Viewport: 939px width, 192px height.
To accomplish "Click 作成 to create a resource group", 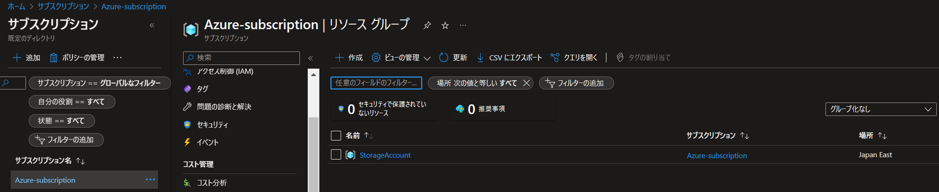I will click(x=349, y=58).
